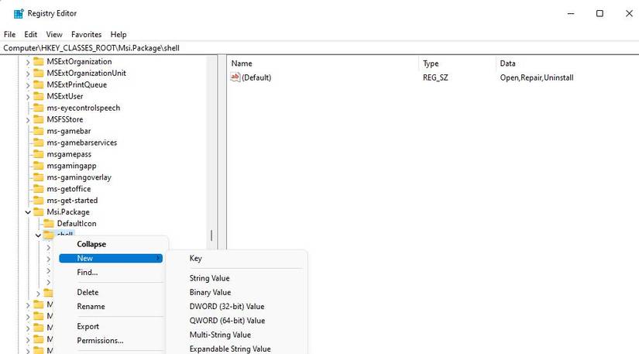Select the ms-gamingoverlay tree label
The image size is (639, 354).
[79, 177]
